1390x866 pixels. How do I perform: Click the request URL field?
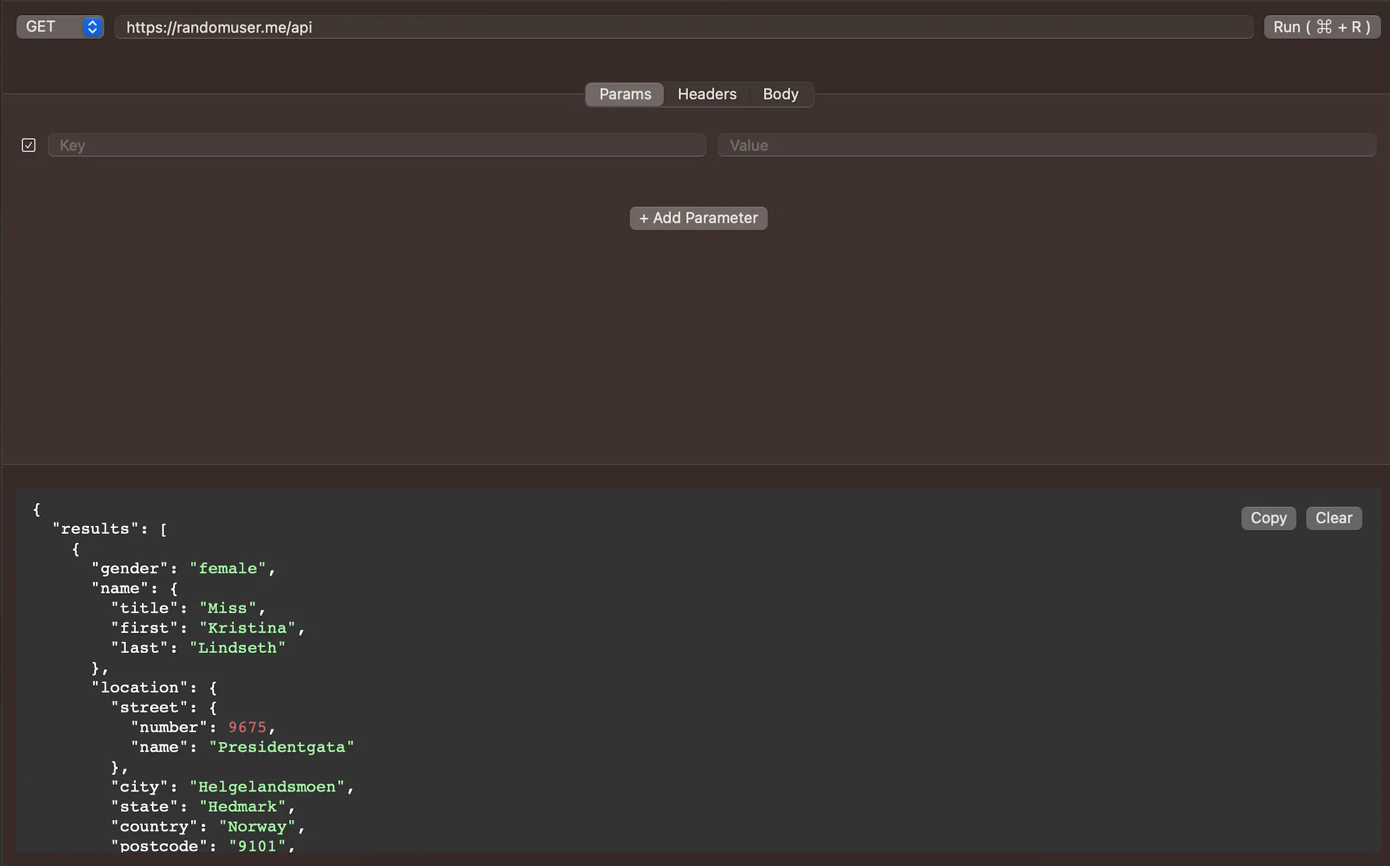click(x=683, y=27)
